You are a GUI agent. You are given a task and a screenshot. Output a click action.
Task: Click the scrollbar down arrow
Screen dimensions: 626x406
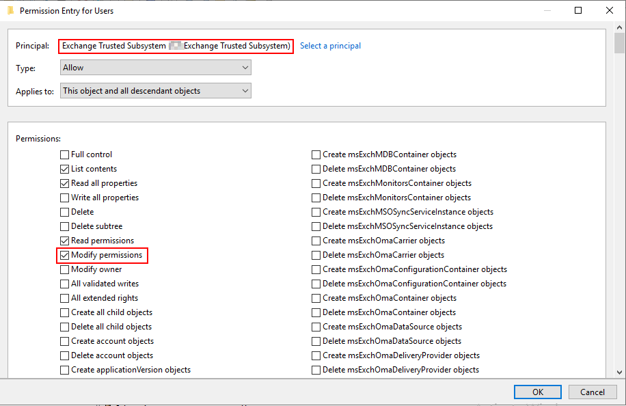pos(619,373)
